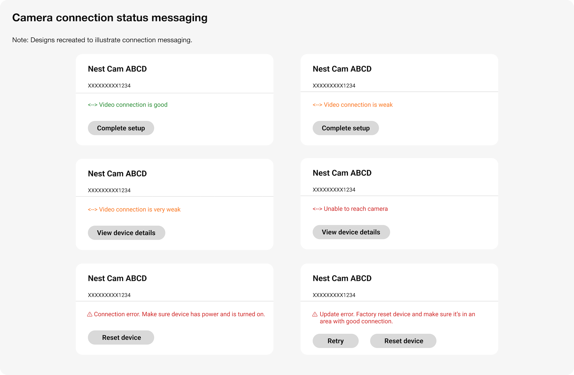Click the green connection arrow icon

point(93,105)
